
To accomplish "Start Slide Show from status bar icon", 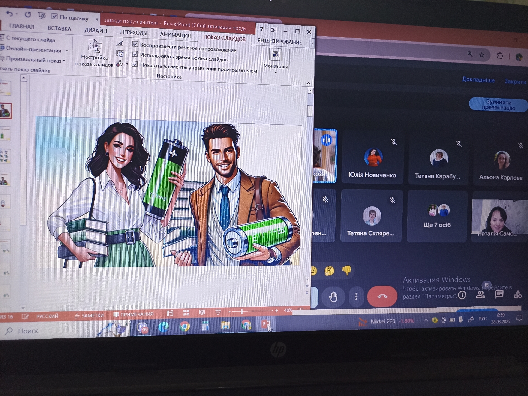I will [218, 312].
